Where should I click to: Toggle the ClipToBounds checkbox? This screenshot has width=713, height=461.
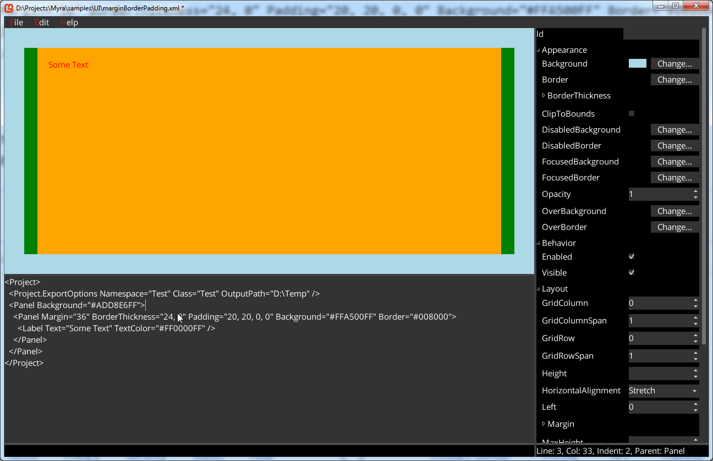click(x=632, y=114)
